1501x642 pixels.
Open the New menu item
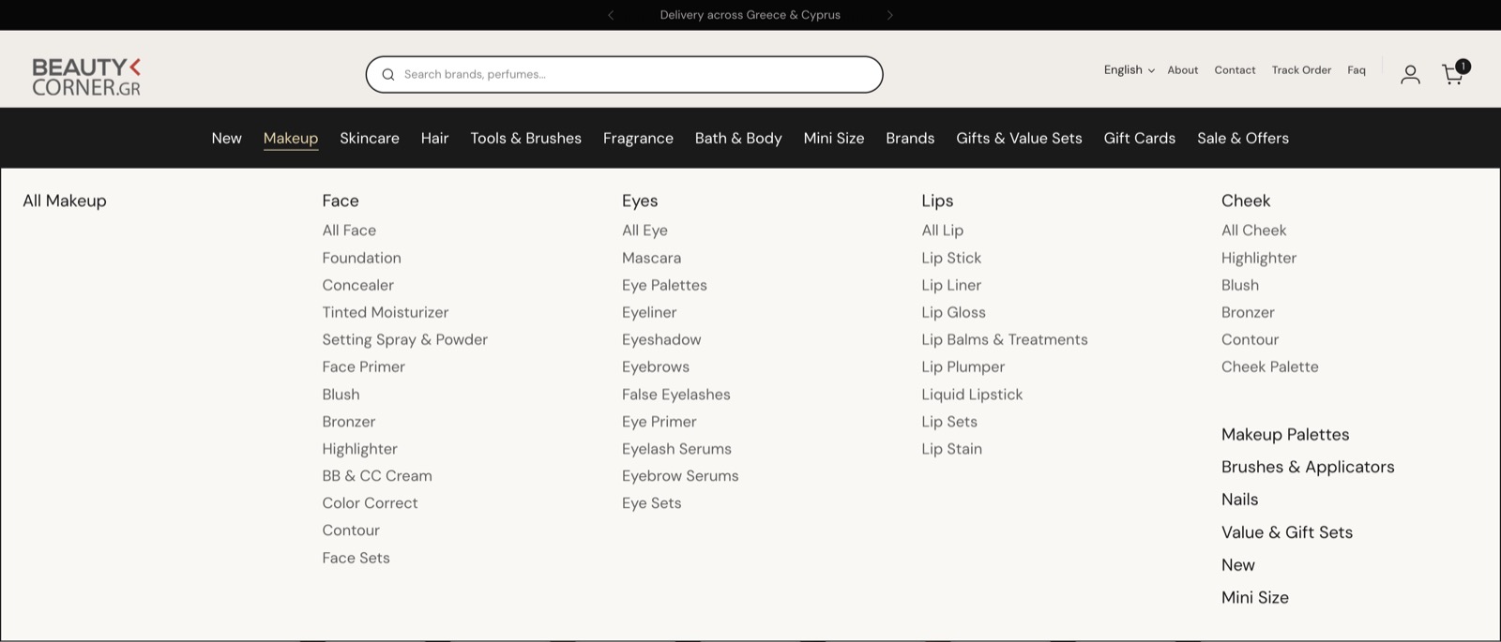pos(226,138)
